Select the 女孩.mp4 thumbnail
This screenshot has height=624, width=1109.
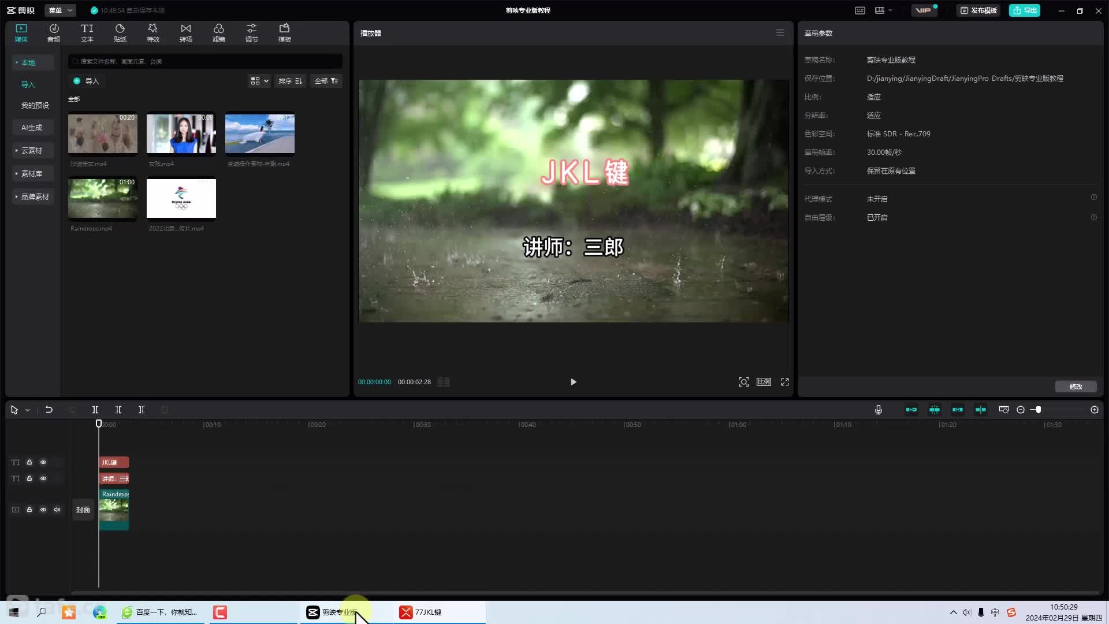(x=181, y=133)
